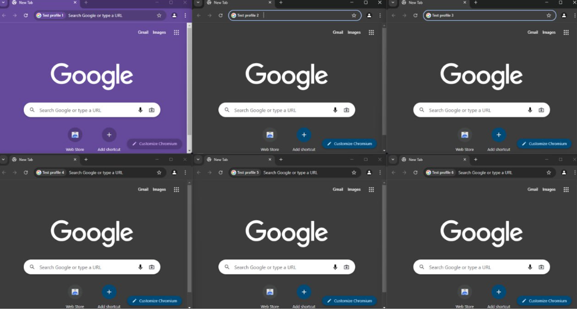Click the search by image camera in Test profile 4 window

(x=152, y=267)
